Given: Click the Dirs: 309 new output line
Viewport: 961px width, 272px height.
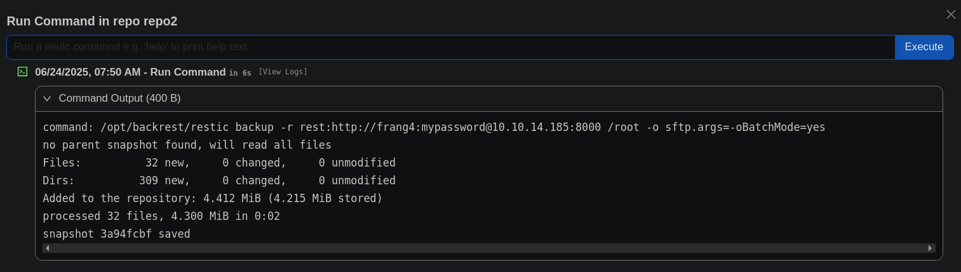Looking at the screenshot, I should (x=219, y=180).
